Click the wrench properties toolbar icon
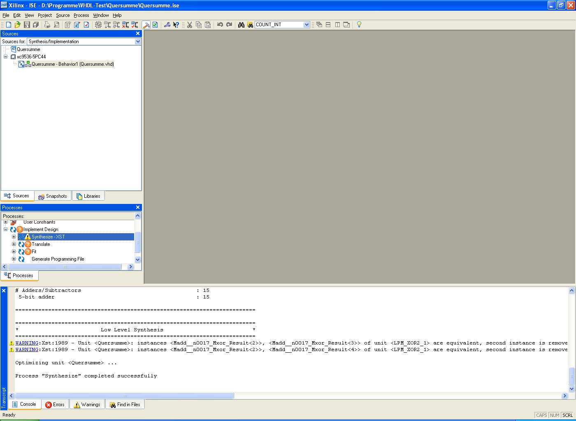The height and width of the screenshot is (421, 576). (x=167, y=25)
